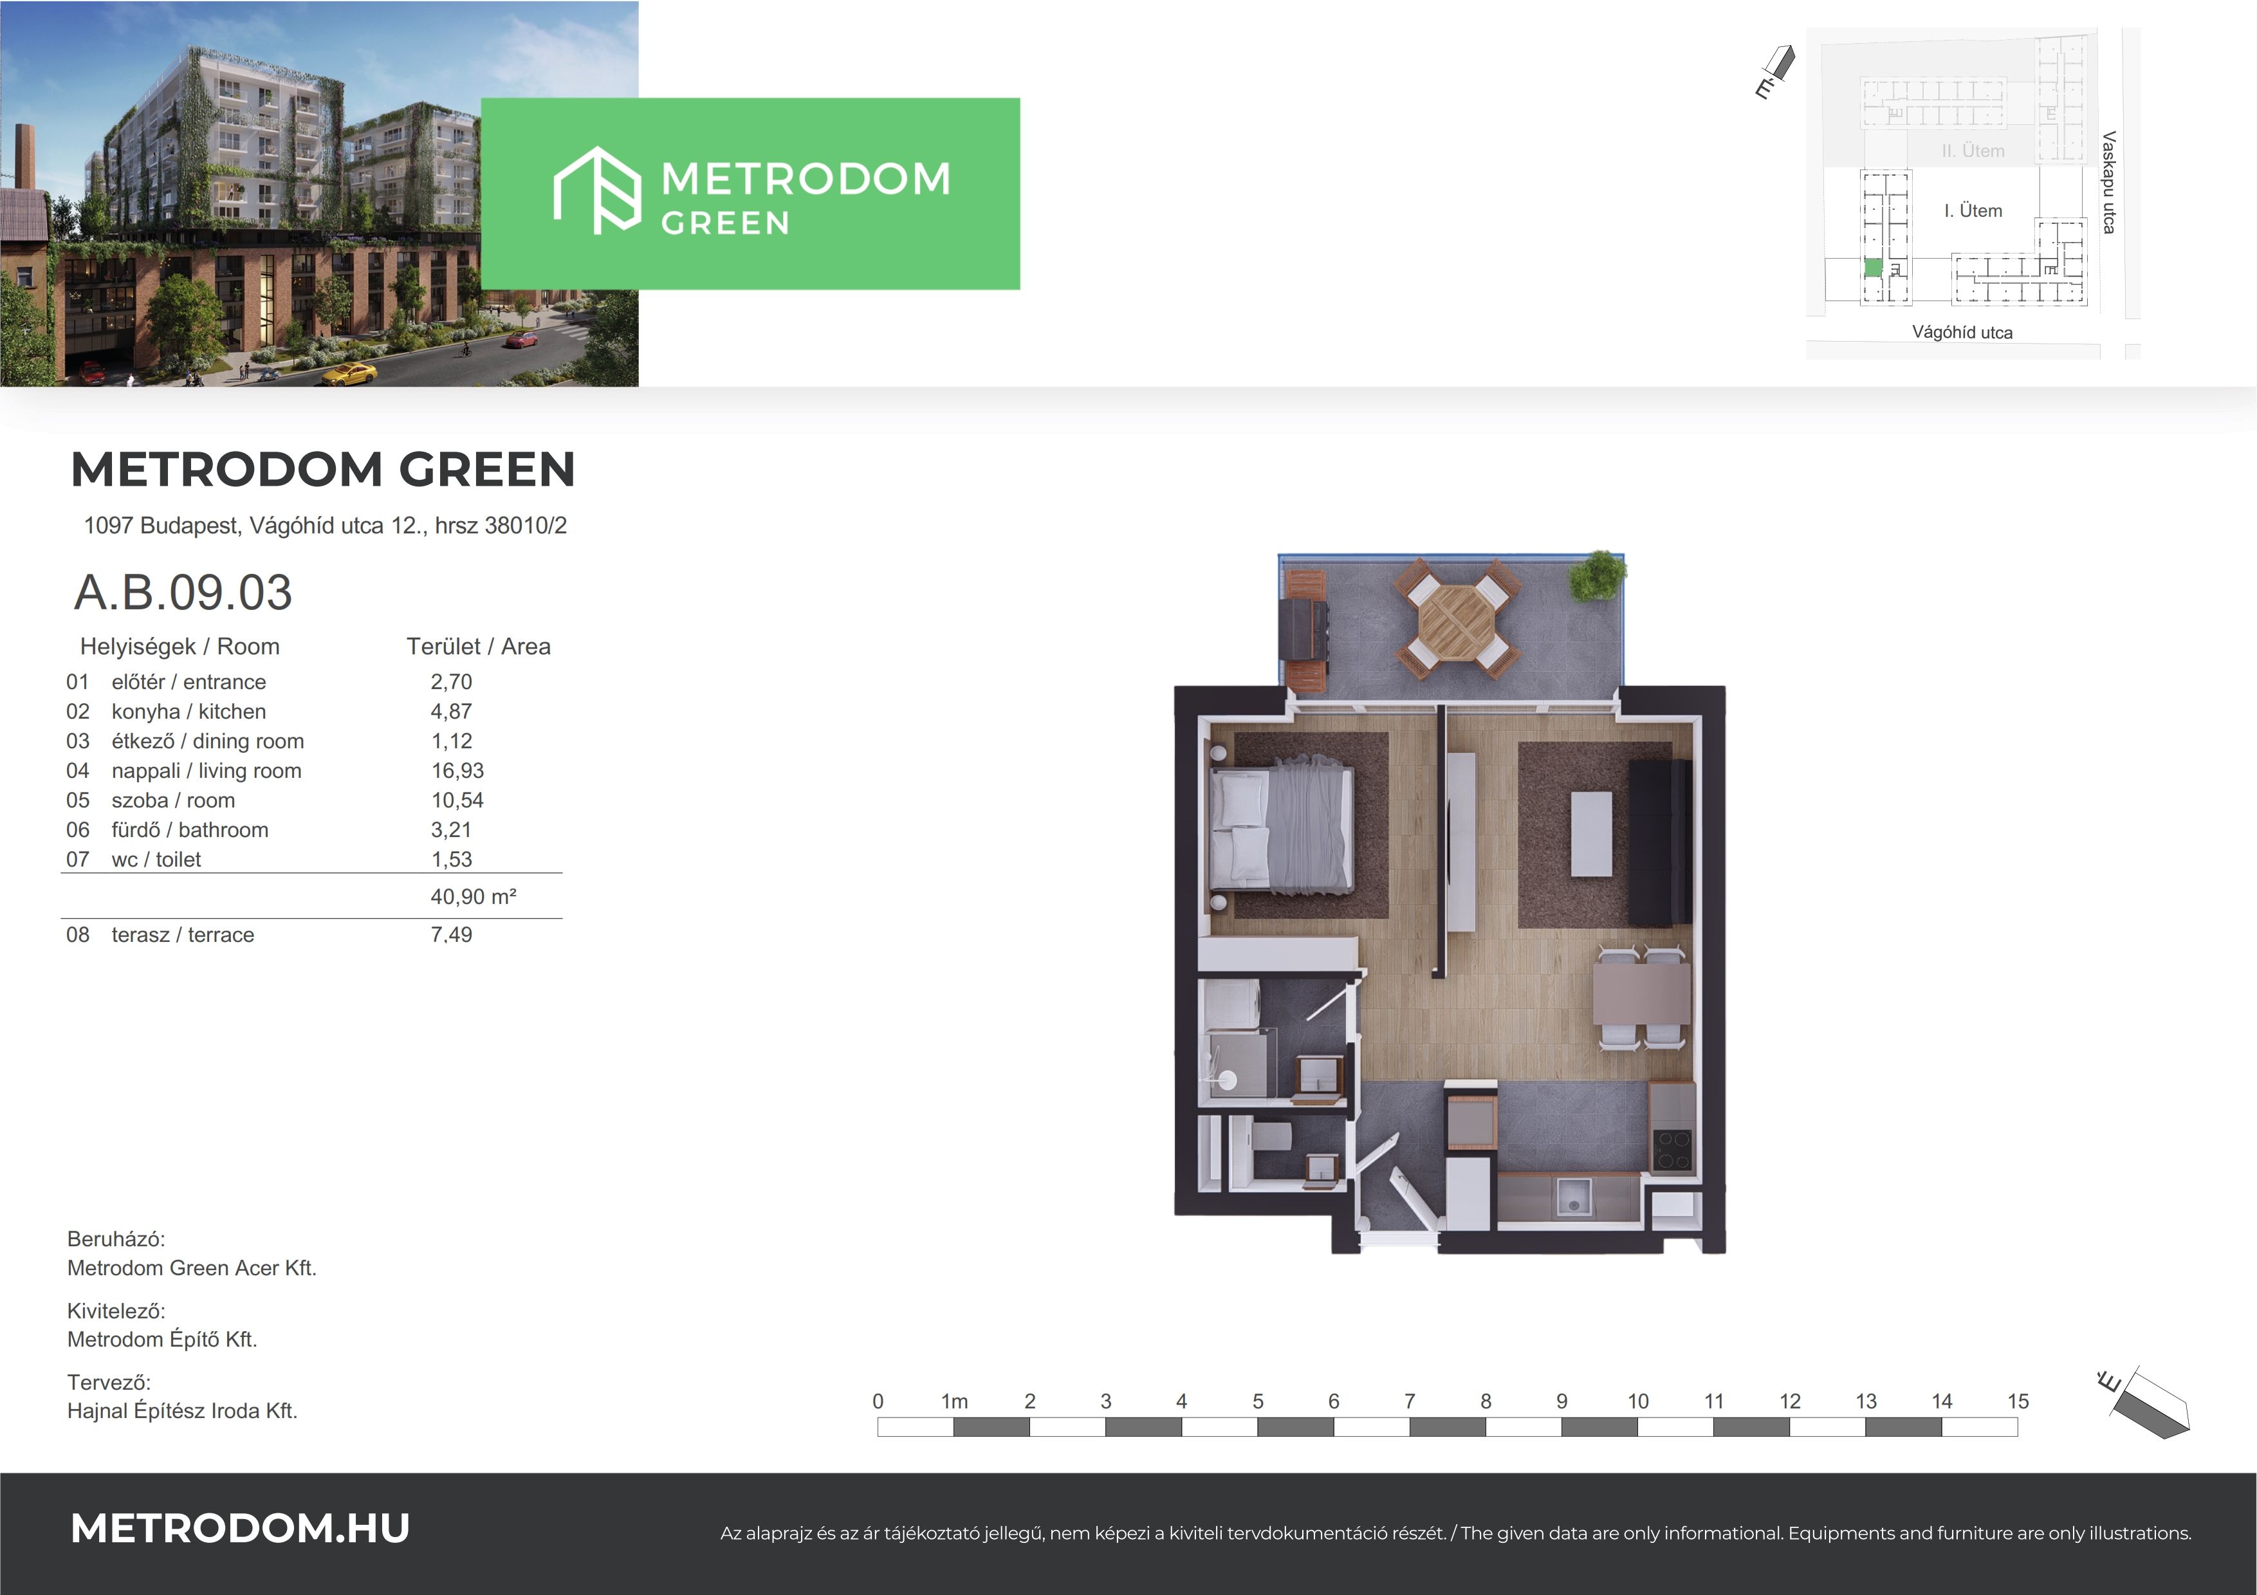Click the METRODOM.HU footer link
The height and width of the screenshot is (1595, 2257).
[x=241, y=1528]
